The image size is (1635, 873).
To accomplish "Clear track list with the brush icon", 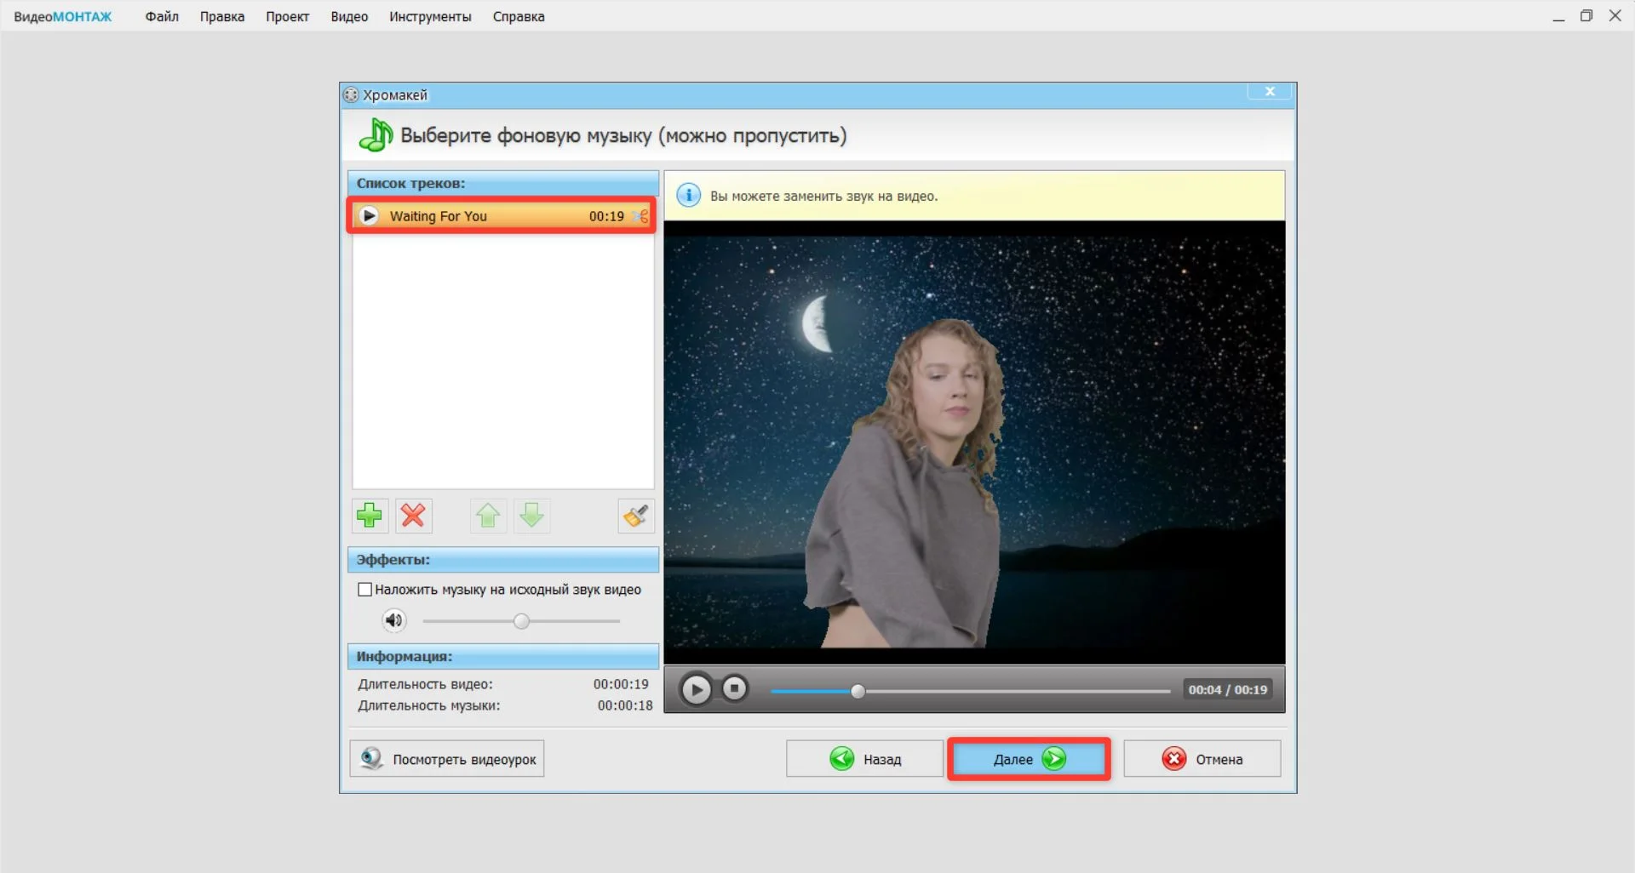I will coord(636,516).
